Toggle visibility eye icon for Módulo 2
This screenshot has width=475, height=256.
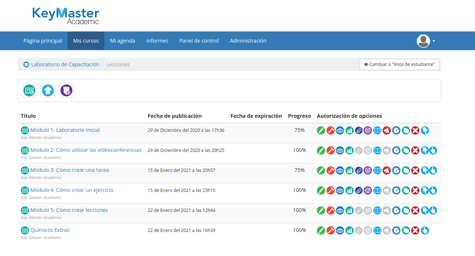pos(340,150)
